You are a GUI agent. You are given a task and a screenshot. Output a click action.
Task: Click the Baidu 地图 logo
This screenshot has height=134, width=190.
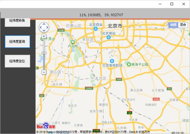click(x=46, y=126)
